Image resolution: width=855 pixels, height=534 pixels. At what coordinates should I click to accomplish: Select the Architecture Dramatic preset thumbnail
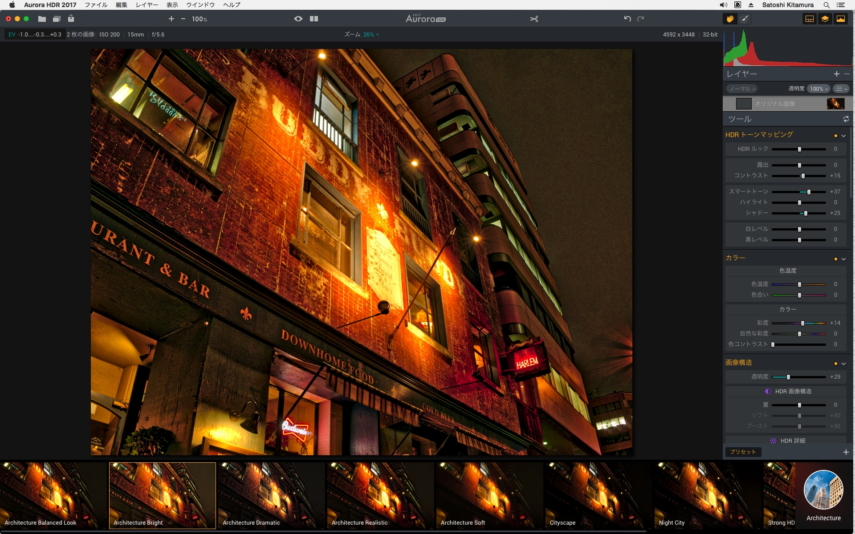click(x=271, y=495)
